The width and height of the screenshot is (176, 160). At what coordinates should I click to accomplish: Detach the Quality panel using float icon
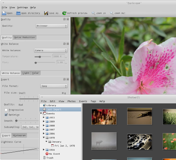[x=65, y=19]
